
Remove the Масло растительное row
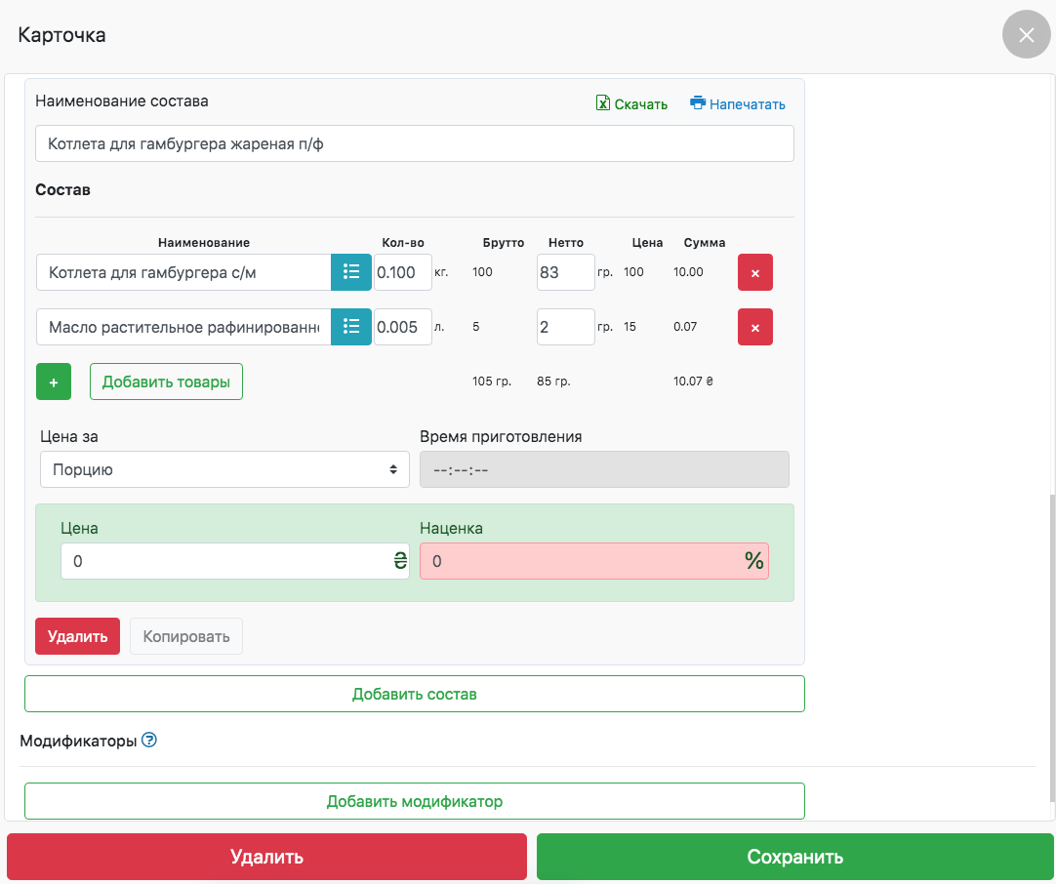754,327
